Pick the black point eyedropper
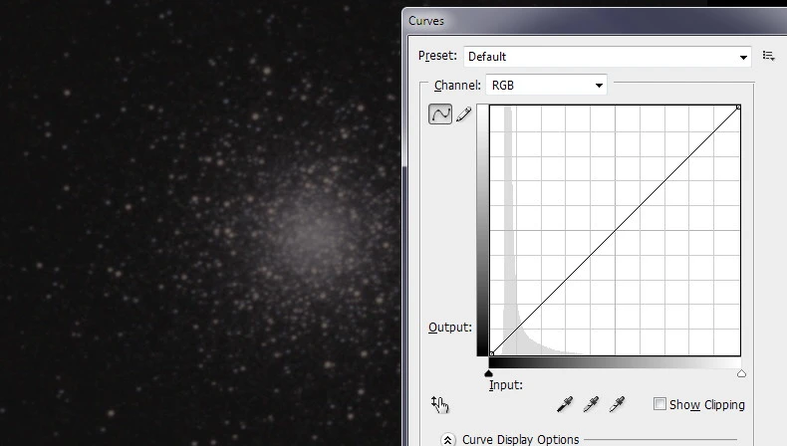Screen dimensions: 787x446 pos(565,404)
